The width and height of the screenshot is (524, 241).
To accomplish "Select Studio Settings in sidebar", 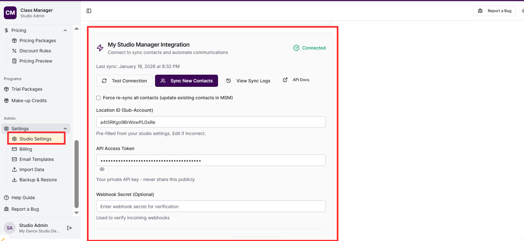I will point(35,139).
